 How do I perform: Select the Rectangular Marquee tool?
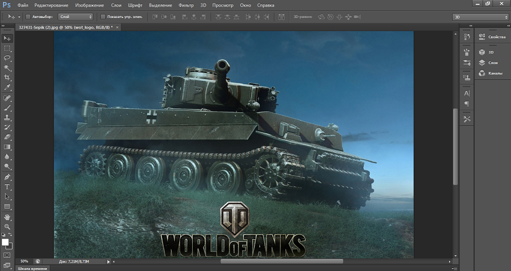click(7, 48)
